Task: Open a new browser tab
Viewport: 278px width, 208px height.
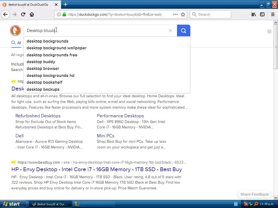Action: pos(65,4)
